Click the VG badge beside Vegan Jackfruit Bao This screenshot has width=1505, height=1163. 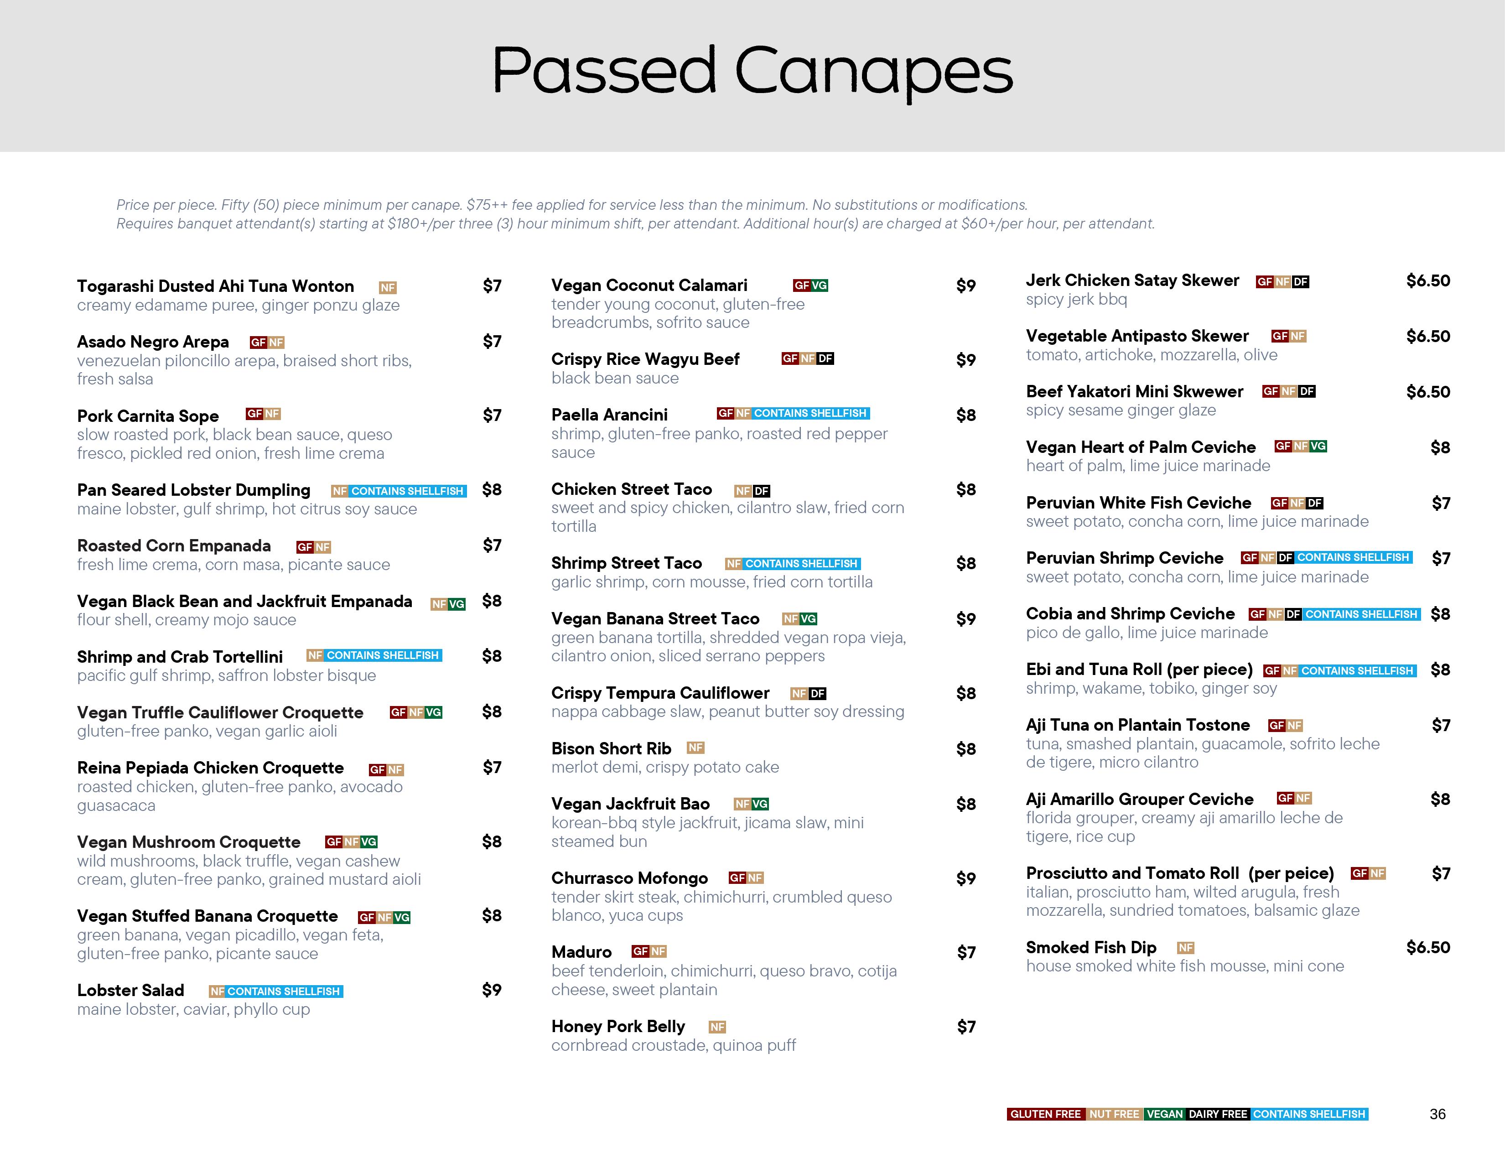coord(760,804)
